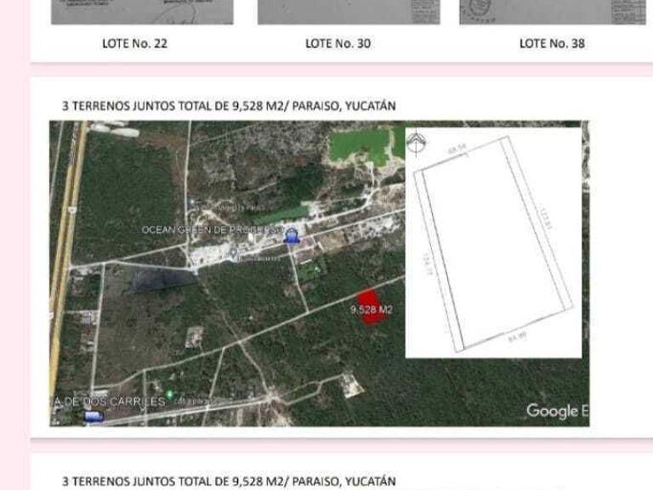Select the LOTE No. 22 document thumbnail
Screen dimensions: 653x490
(x=142, y=12)
